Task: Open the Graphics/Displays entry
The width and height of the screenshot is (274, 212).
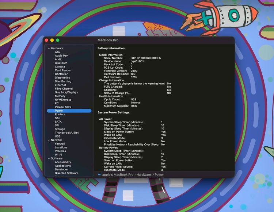Action: 66,92
